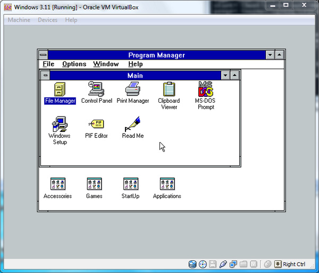Select the File Manager icon
Image resolution: width=319 pixels, height=273 pixels.
[60, 89]
